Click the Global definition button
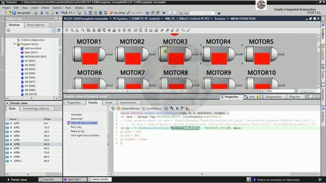This screenshot has width=326, height=183. pyautogui.click(x=128, y=108)
